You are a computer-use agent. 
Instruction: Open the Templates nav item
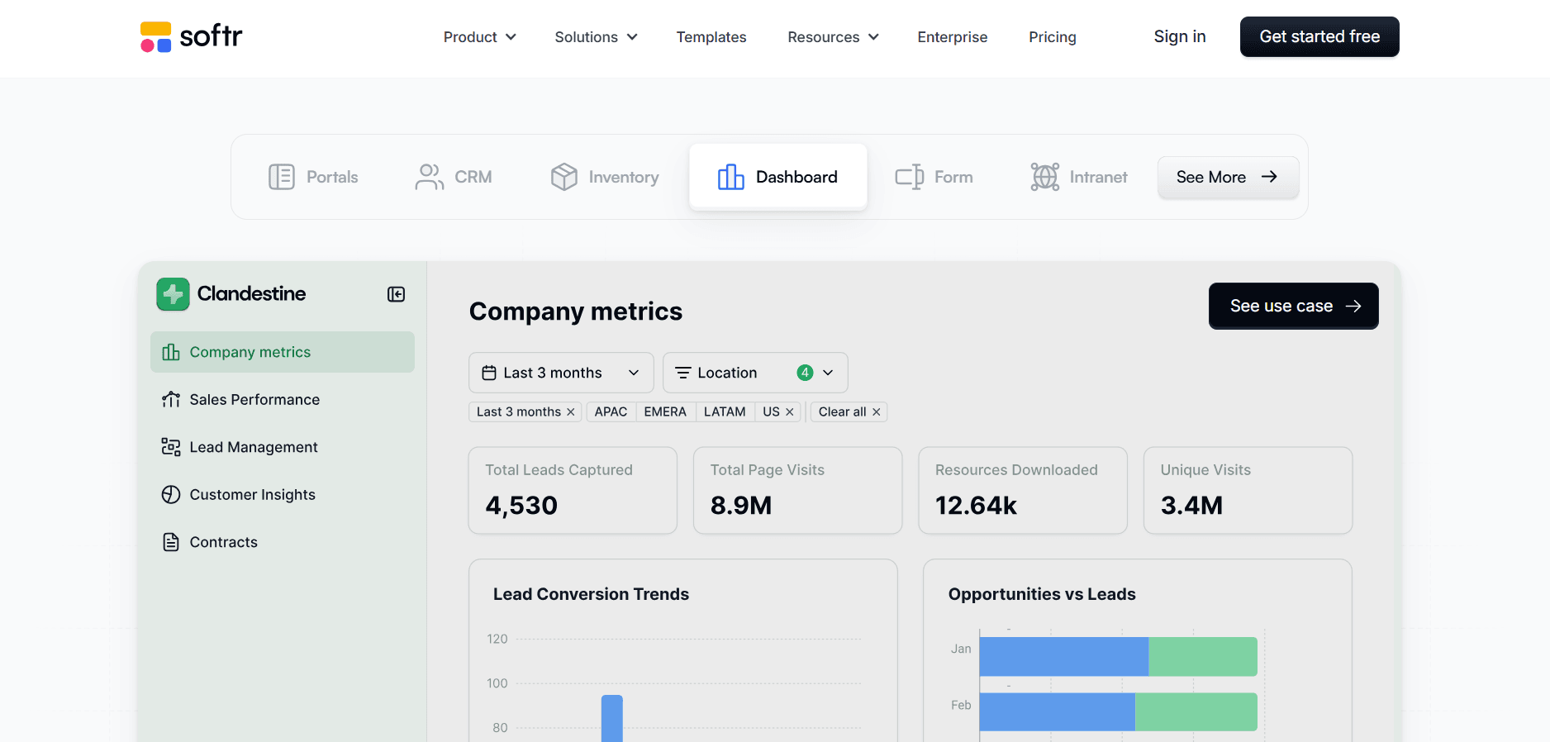click(711, 37)
